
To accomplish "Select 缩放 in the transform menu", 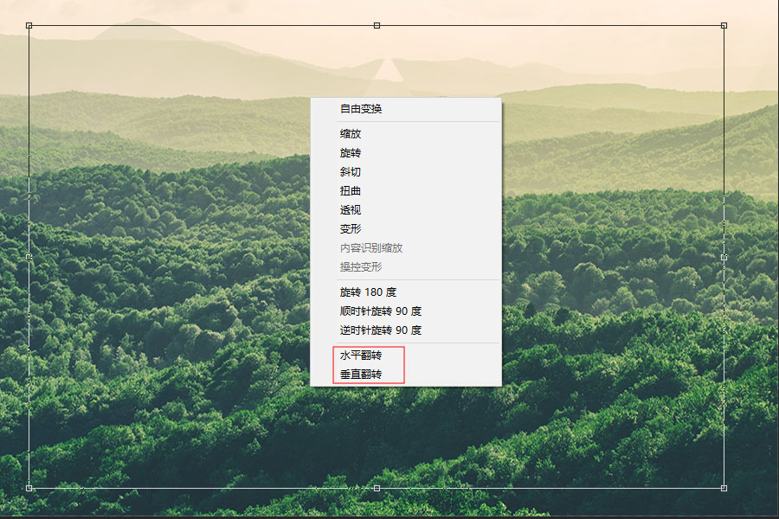I will (x=405, y=133).
